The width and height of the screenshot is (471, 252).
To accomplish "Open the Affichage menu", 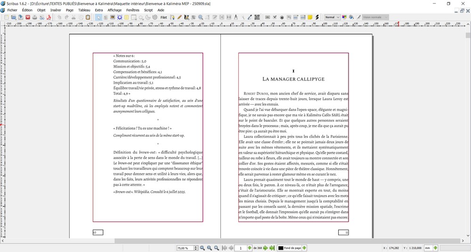I will pyautogui.click(x=114, y=10).
